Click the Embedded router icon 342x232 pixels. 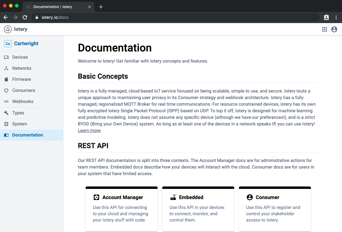click(173, 197)
